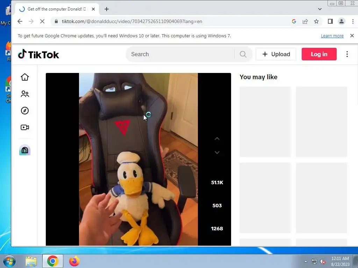Click the 51.1K likes count
This screenshot has height=268, width=358.
coord(217,183)
